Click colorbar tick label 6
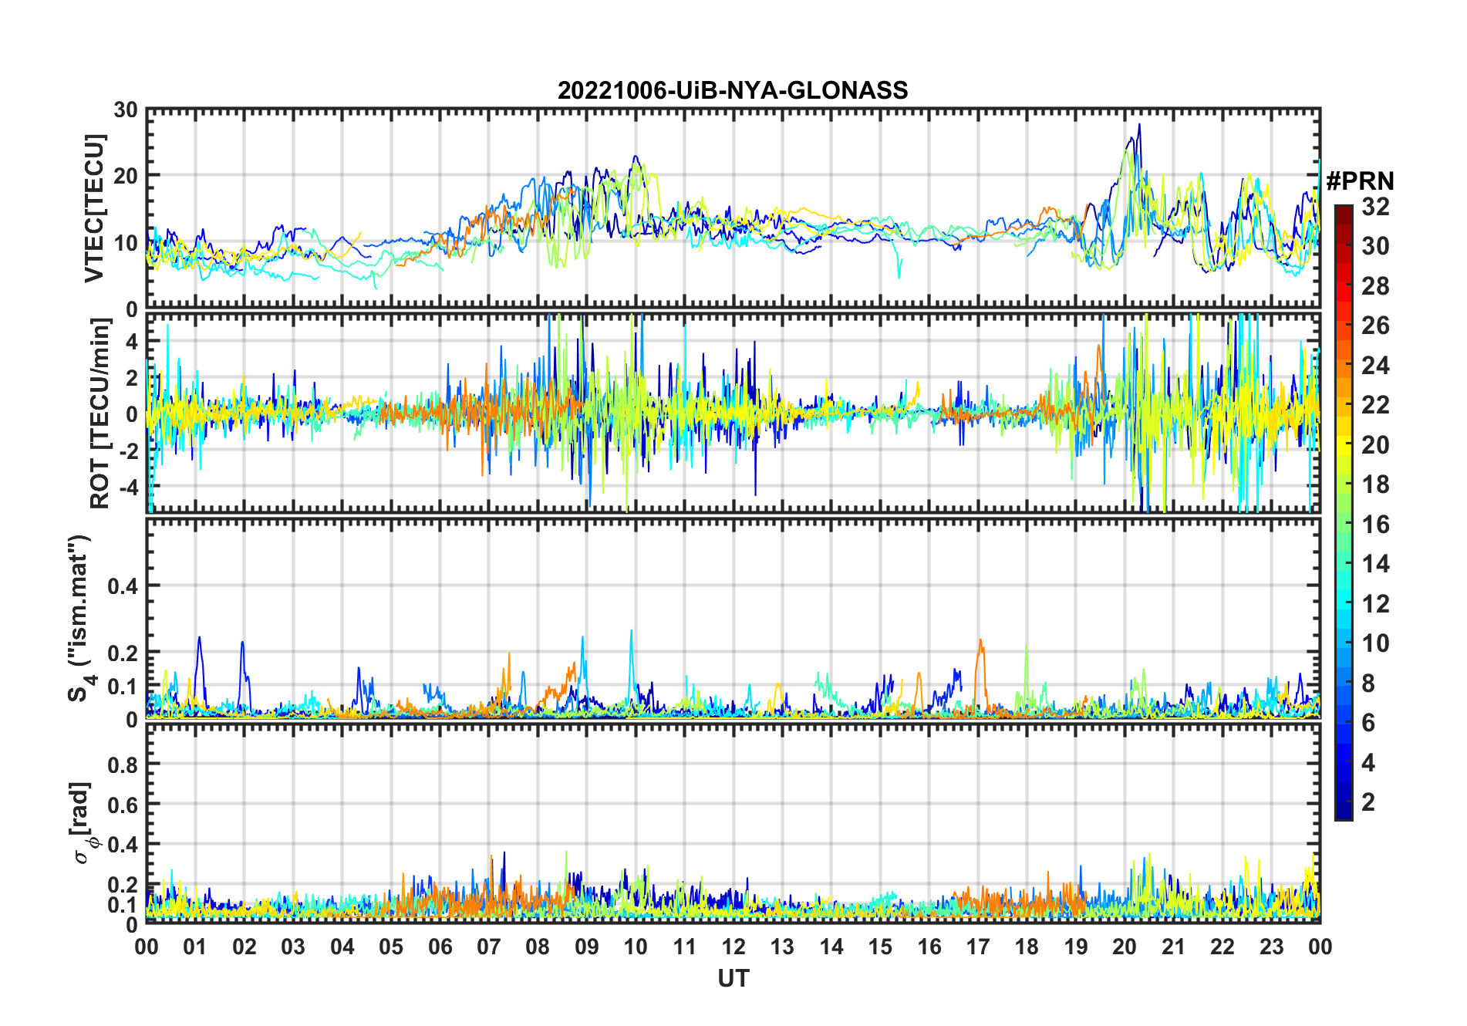This screenshot has width=1467, height=1026. 1369,723
